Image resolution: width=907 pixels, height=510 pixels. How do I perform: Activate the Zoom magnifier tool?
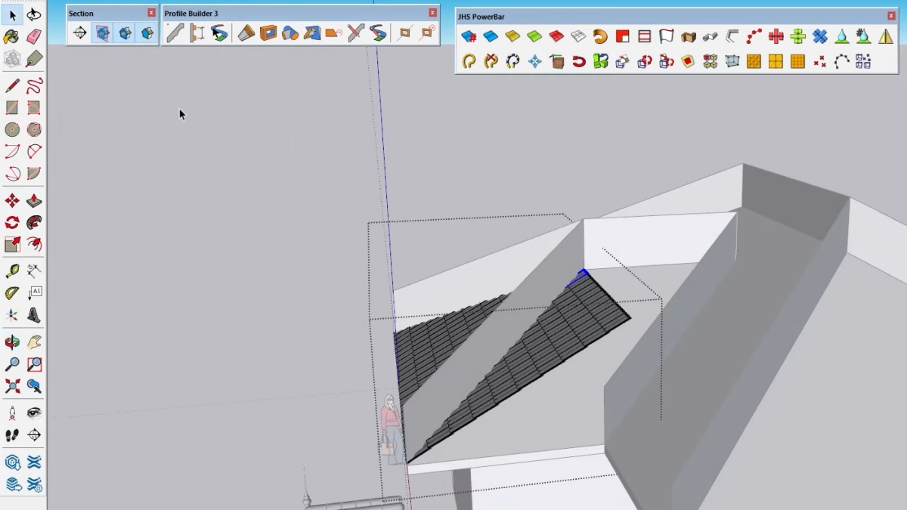(12, 363)
